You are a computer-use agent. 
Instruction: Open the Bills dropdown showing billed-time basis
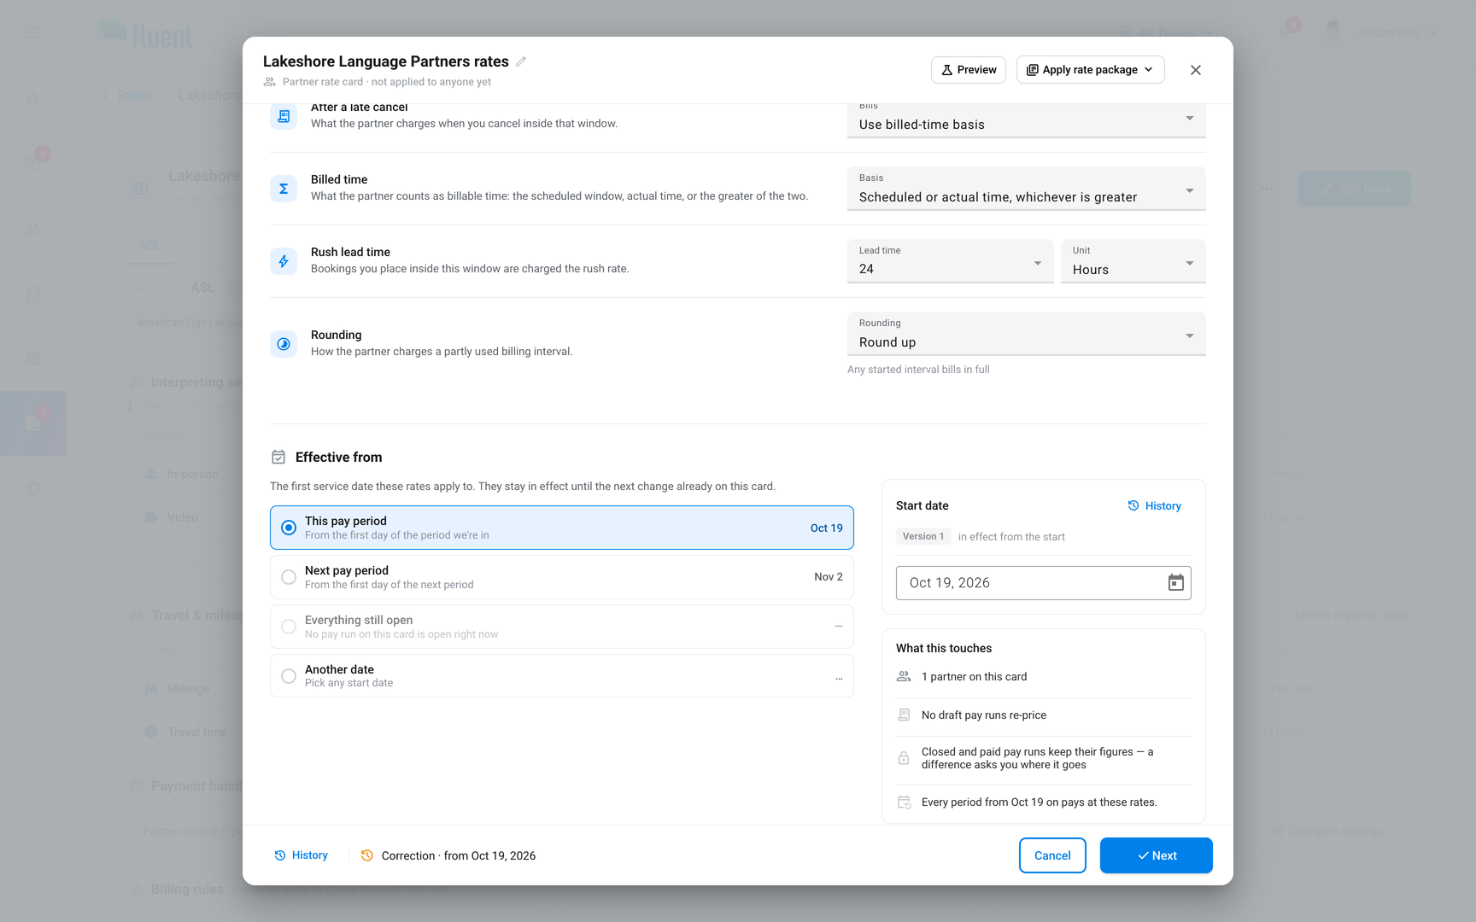point(1026,120)
